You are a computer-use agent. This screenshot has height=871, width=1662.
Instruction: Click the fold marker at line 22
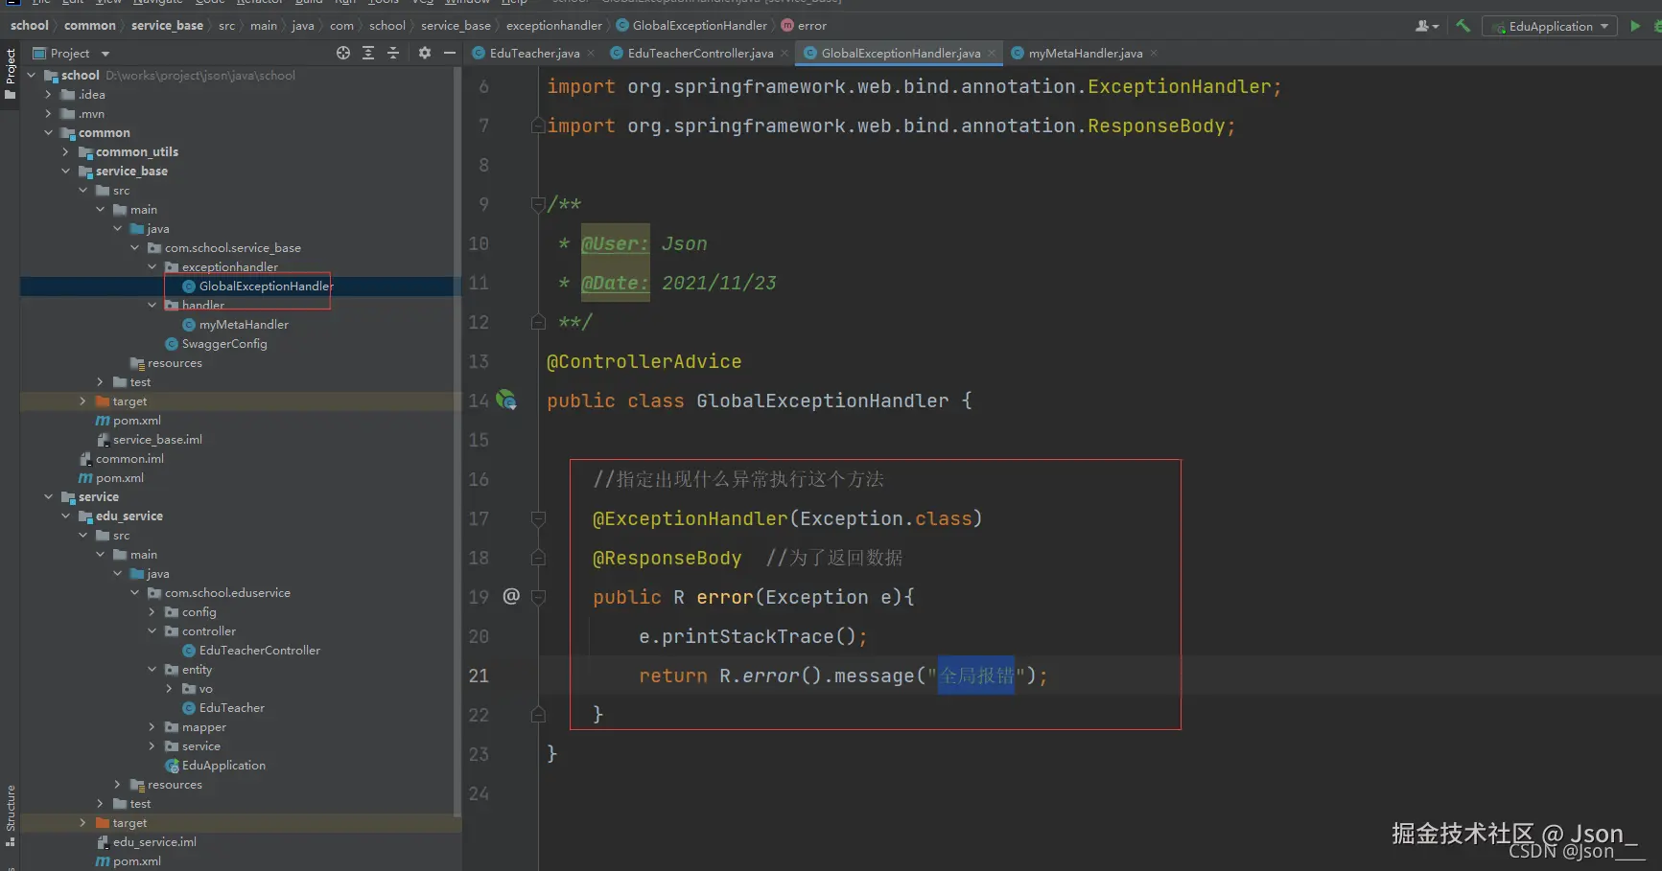[x=538, y=715]
